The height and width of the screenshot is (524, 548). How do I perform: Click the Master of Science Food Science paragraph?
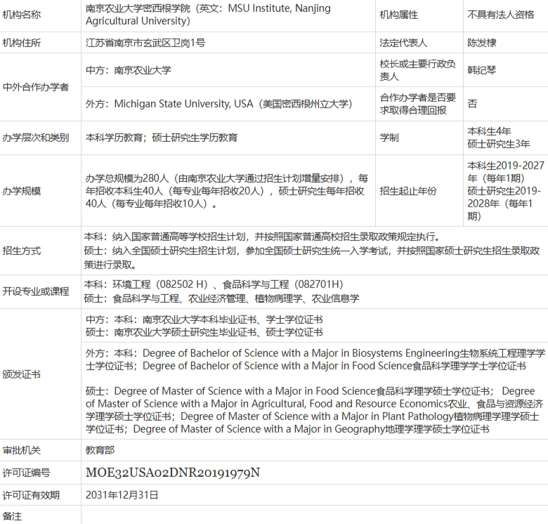point(314,410)
